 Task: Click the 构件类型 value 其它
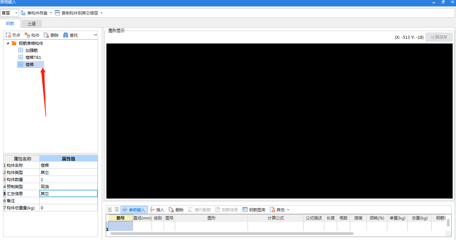click(x=68, y=172)
